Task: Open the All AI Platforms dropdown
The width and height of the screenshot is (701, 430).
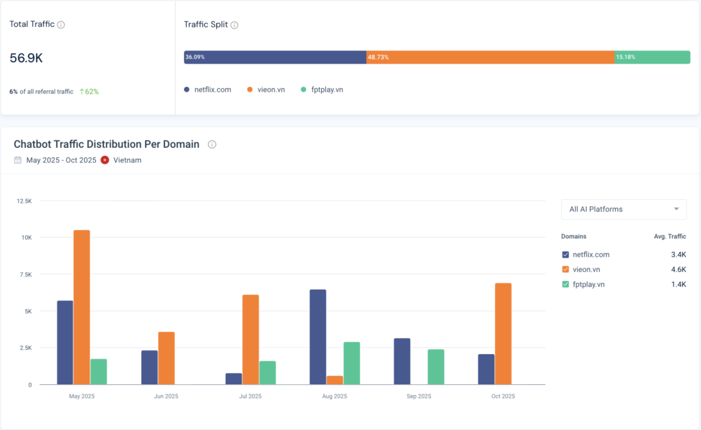Action: point(623,210)
